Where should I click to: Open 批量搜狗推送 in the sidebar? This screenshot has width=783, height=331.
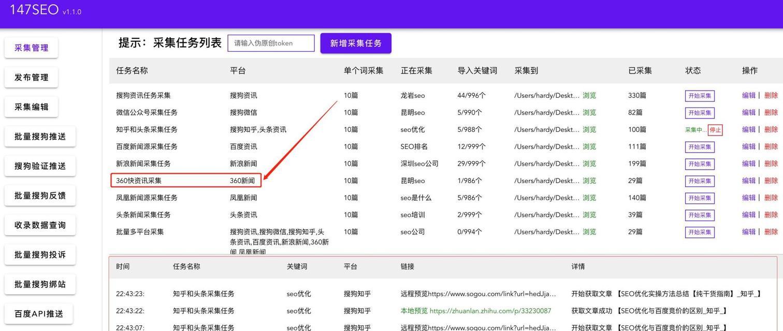click(x=40, y=137)
